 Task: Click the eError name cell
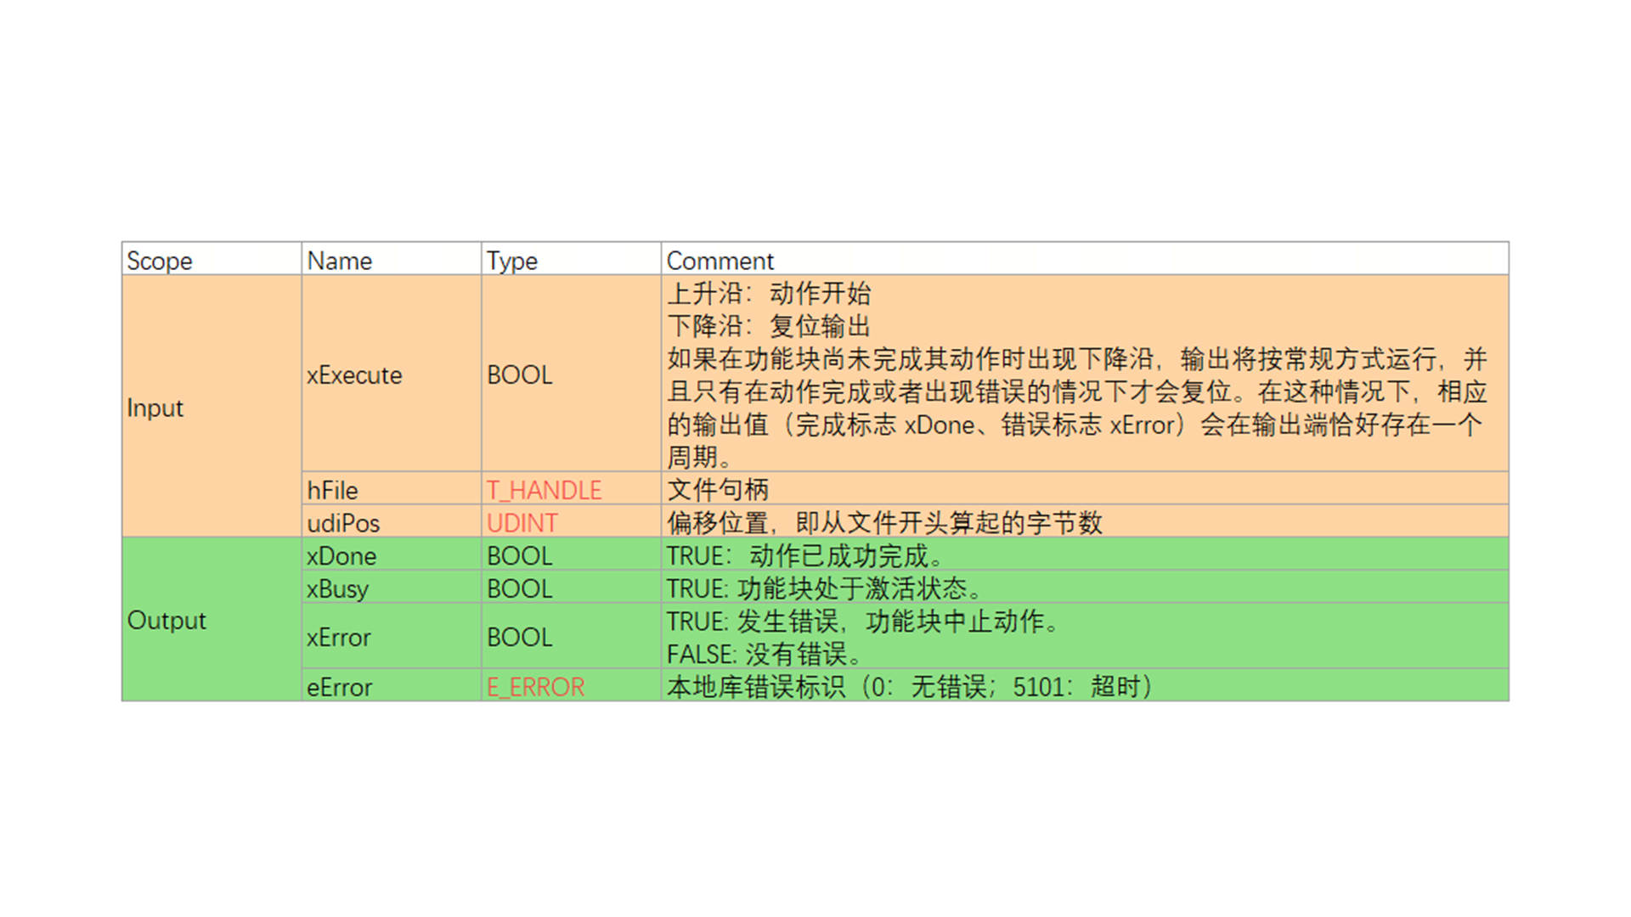[x=340, y=687]
